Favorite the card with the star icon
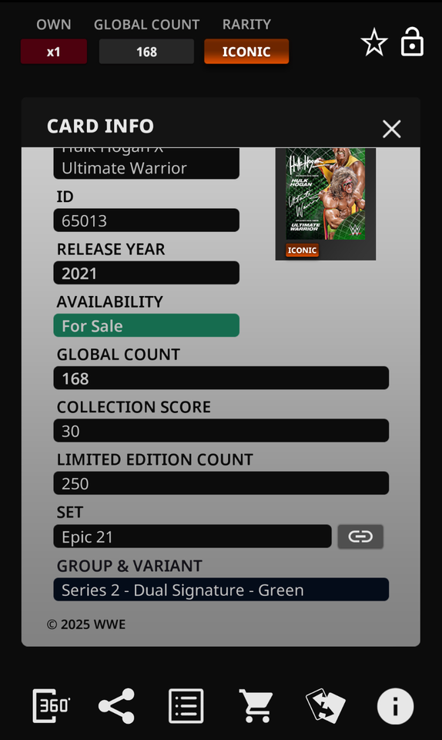Screen dimensions: 442x740 coord(374,42)
